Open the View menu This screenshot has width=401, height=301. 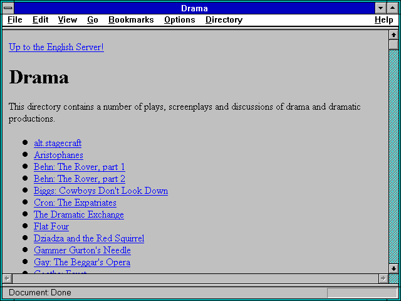click(x=68, y=20)
